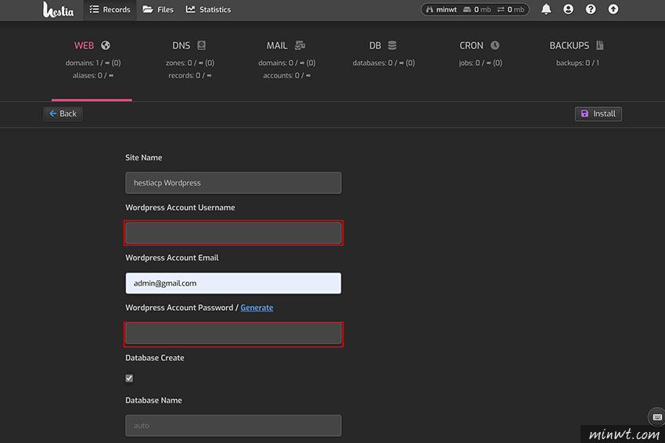Focus the Wordpress Account Password field
This screenshot has height=443, width=665.
click(x=233, y=334)
